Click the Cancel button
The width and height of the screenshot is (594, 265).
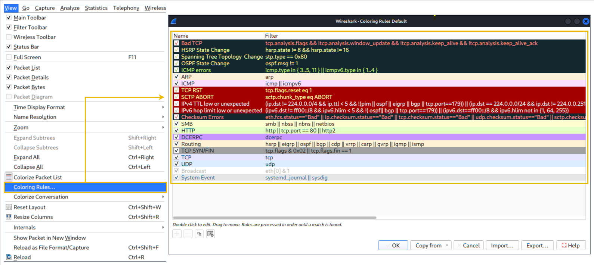pyautogui.click(x=468, y=245)
